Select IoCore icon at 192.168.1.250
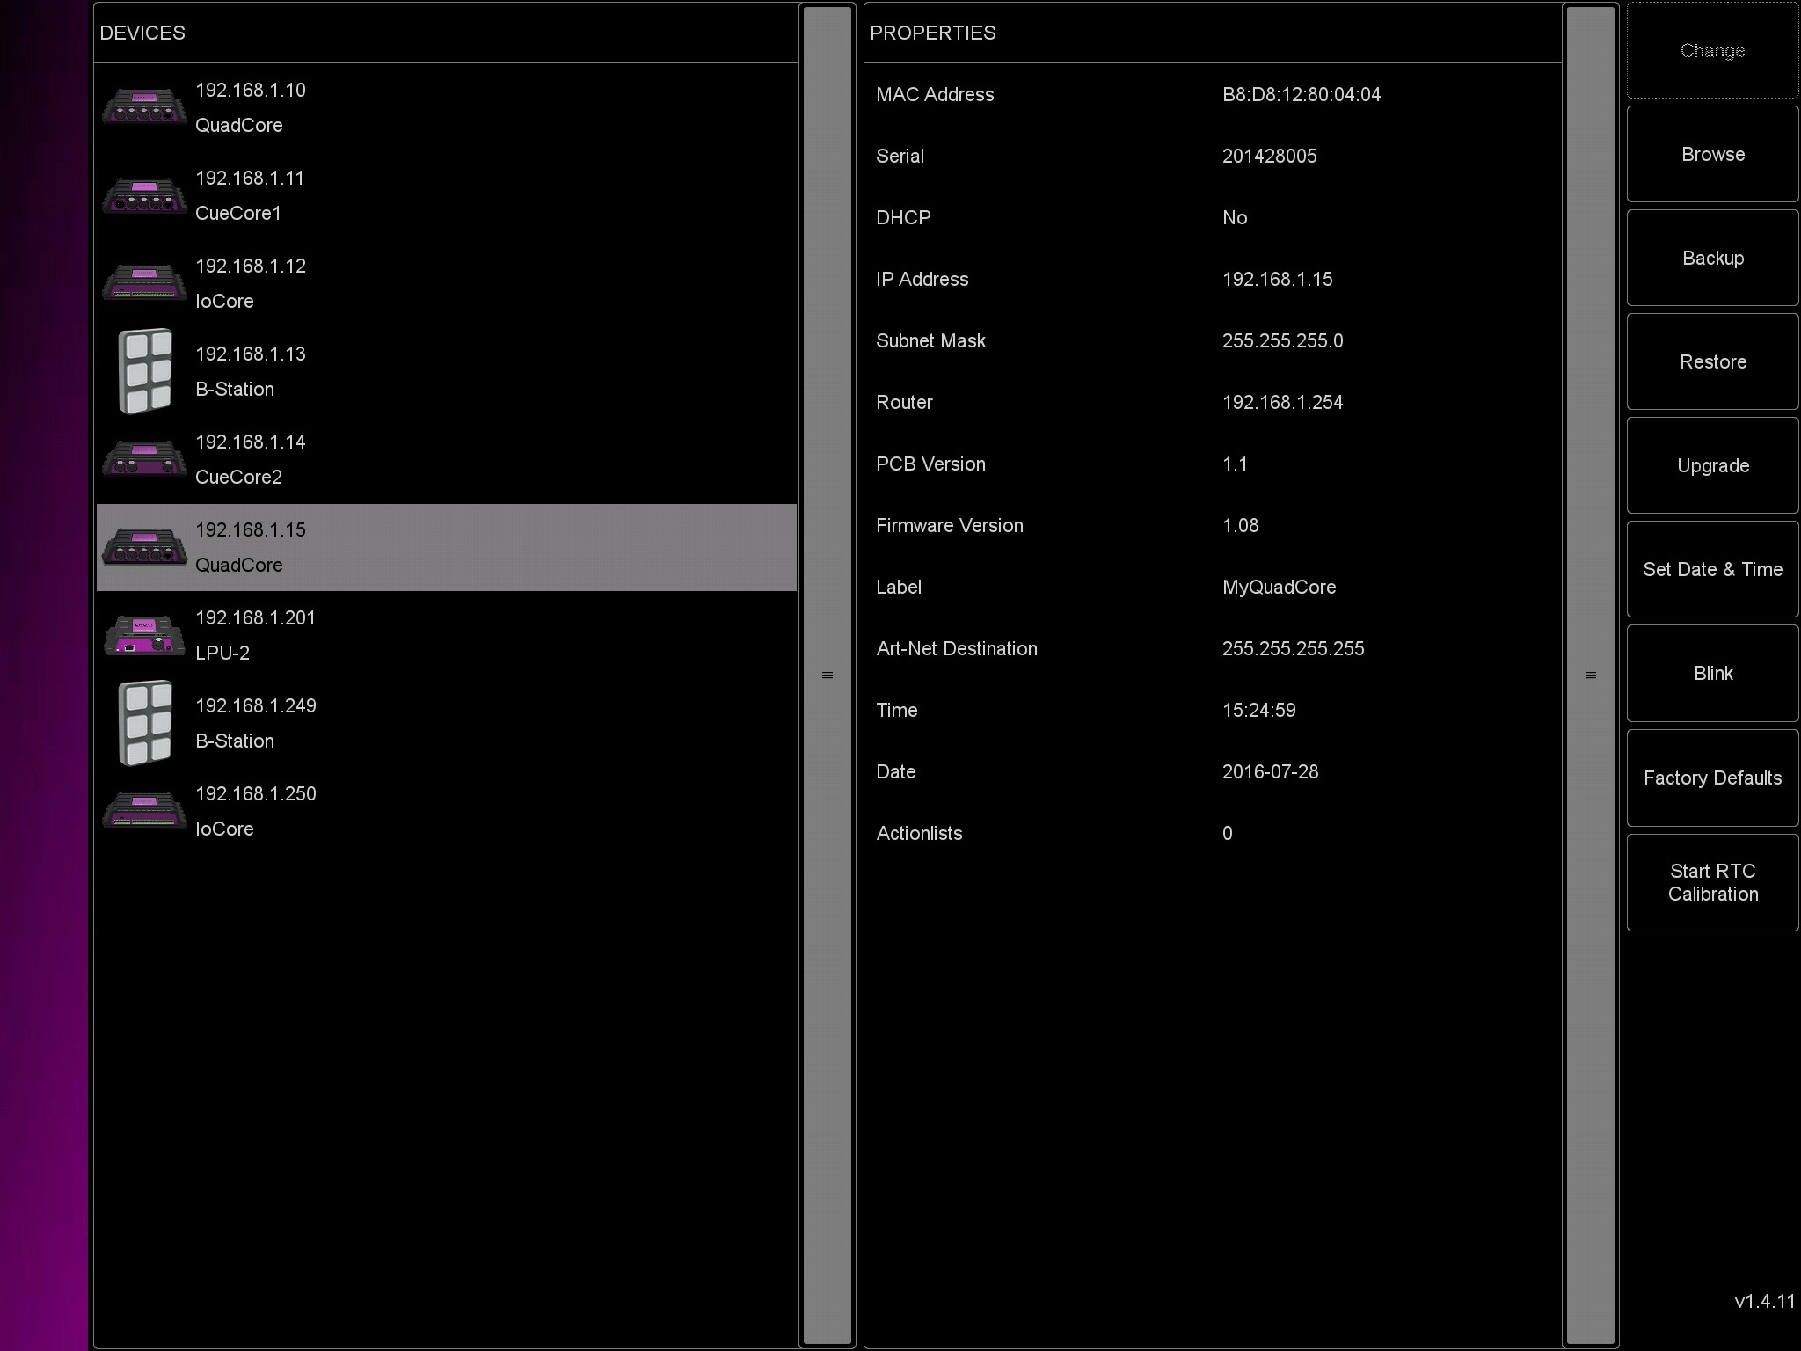Image resolution: width=1801 pixels, height=1351 pixels. pos(144,811)
